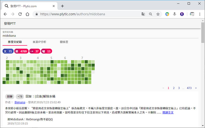This screenshot has height=128, width=205.
Task: Go to page 2 of results
Action: click(x=174, y=88)
